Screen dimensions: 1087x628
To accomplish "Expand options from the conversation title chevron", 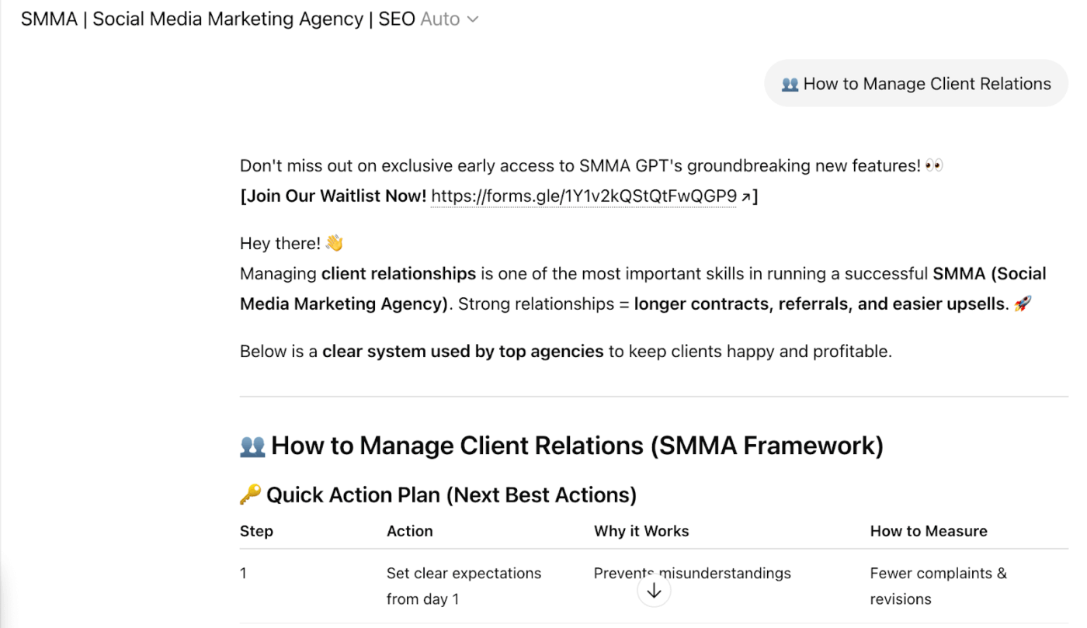I will (473, 19).
